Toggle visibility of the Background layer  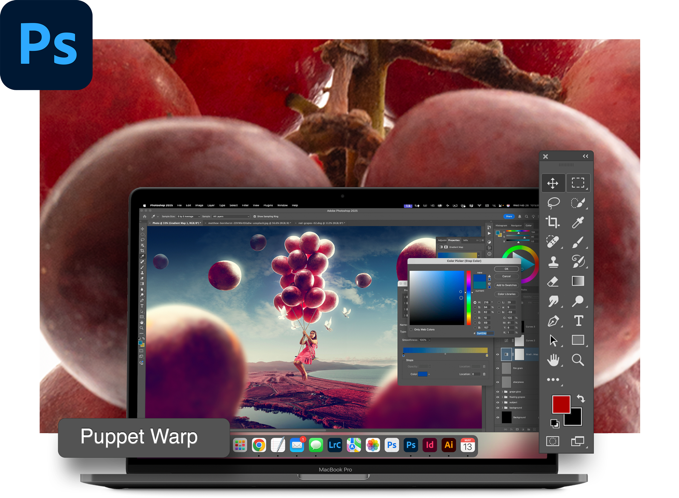pyautogui.click(x=498, y=417)
